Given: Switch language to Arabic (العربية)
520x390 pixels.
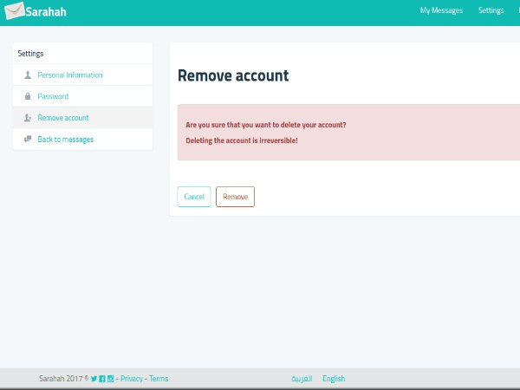Looking at the screenshot, I should [302, 379].
